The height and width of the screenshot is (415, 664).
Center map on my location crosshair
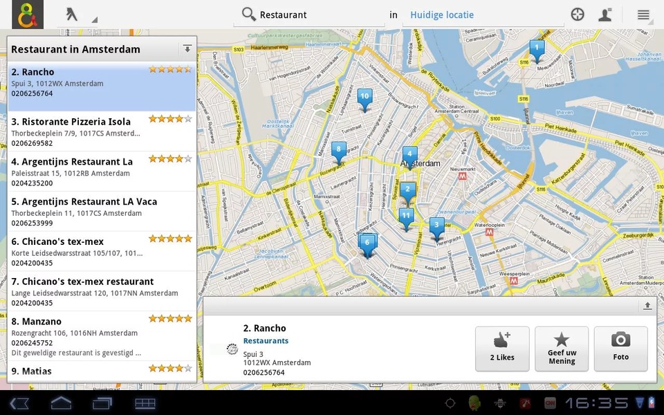tap(577, 15)
